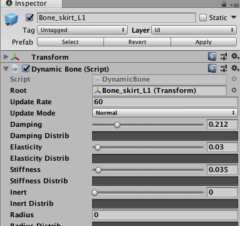240x226 pixels.
Task: Open the Damping Distrib curve field
Action: point(165,136)
